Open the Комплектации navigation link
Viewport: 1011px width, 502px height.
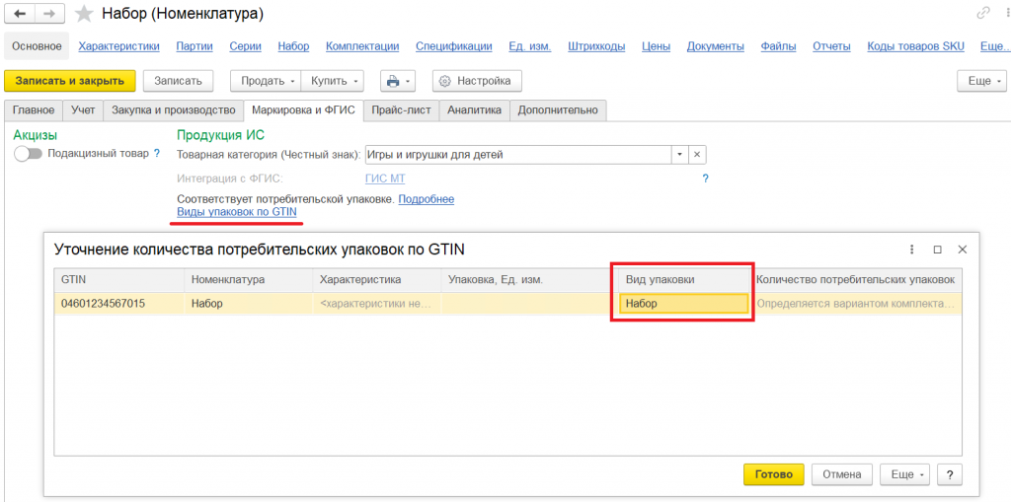click(362, 46)
